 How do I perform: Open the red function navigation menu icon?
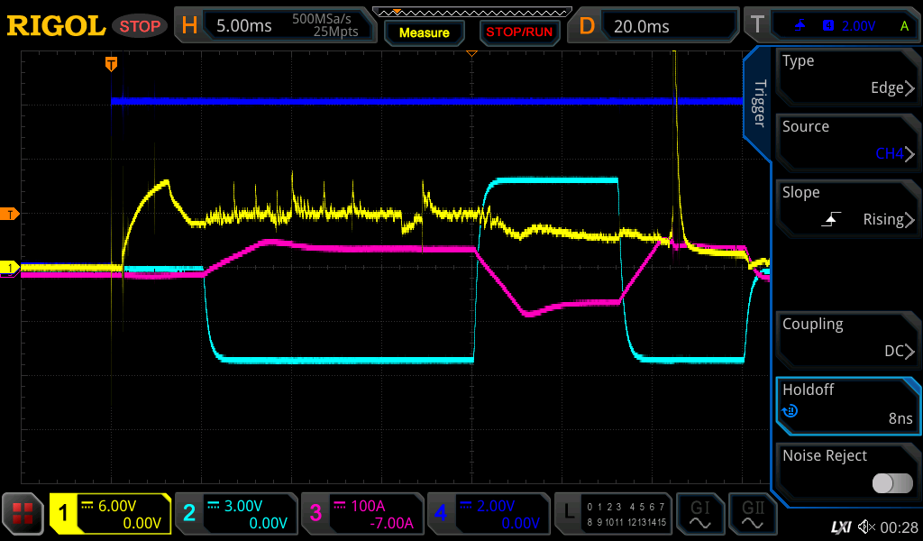[23, 514]
